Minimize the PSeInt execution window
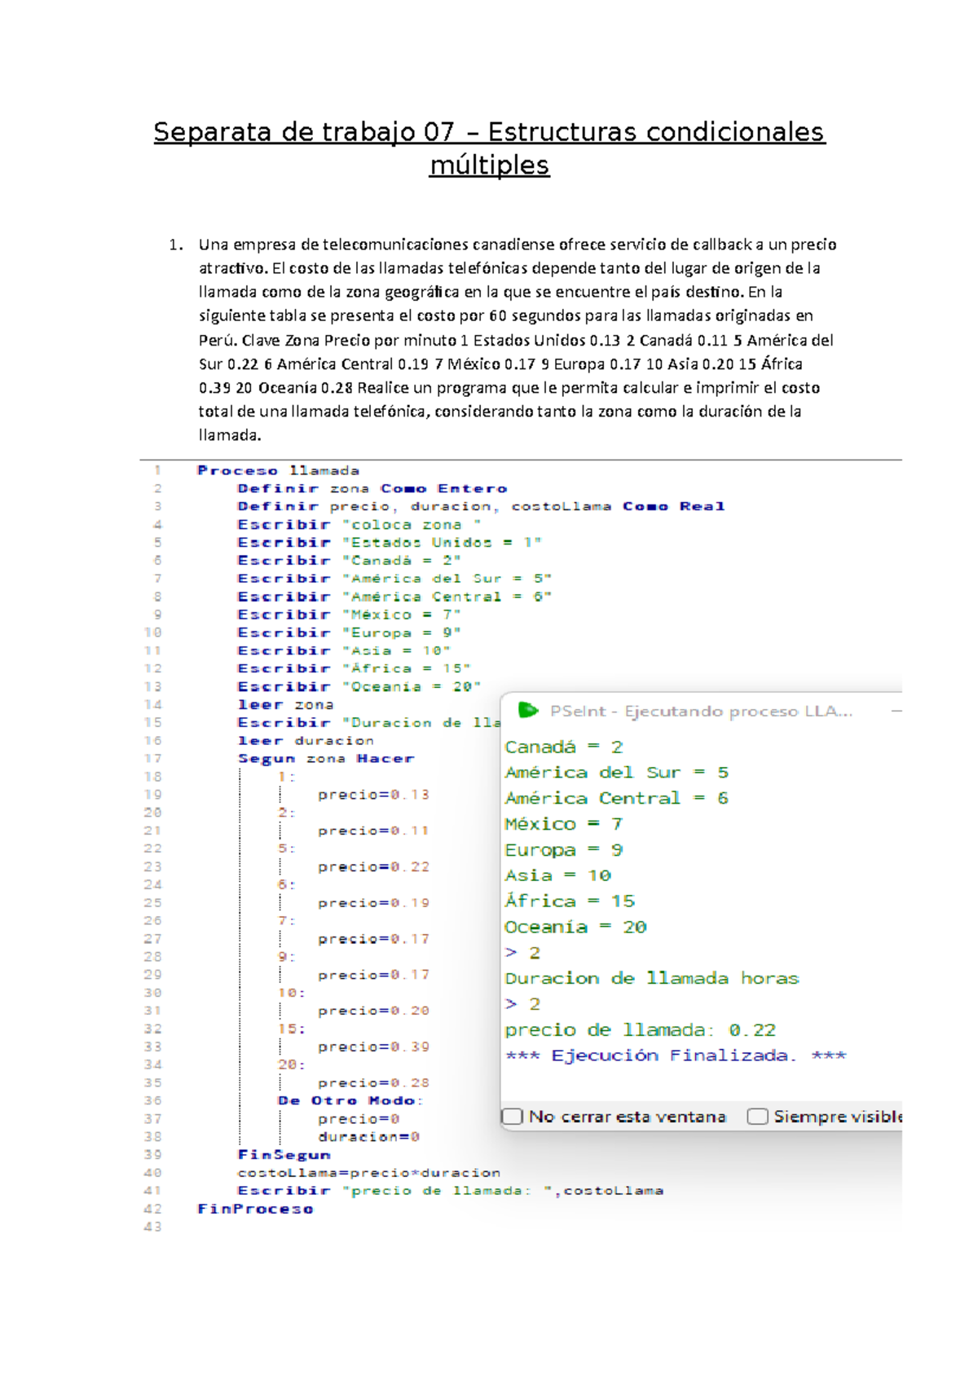978x1384 pixels. click(896, 711)
